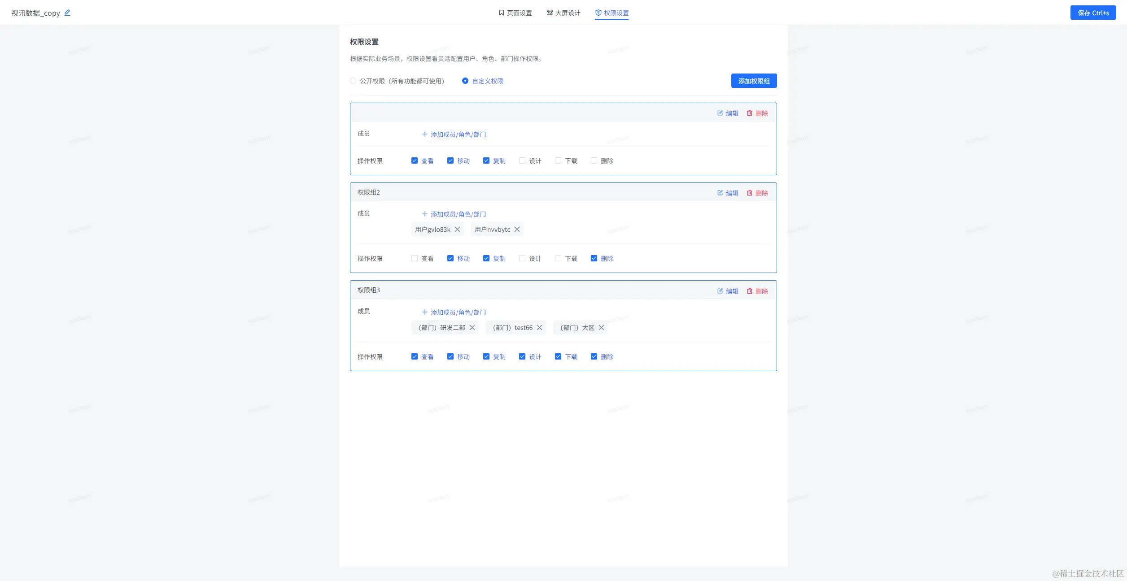This screenshot has width=1127, height=581.
Task: Check 查看 permission in 权限组2
Action: (415, 259)
